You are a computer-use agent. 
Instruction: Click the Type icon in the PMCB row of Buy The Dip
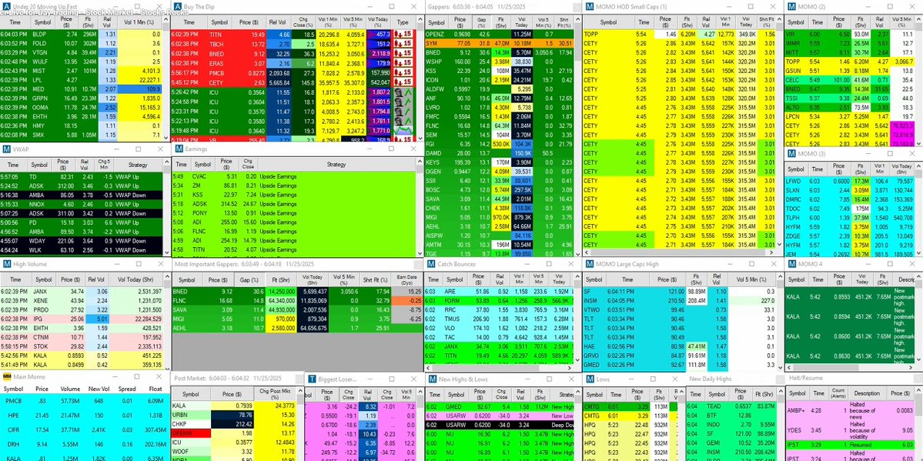[403, 73]
